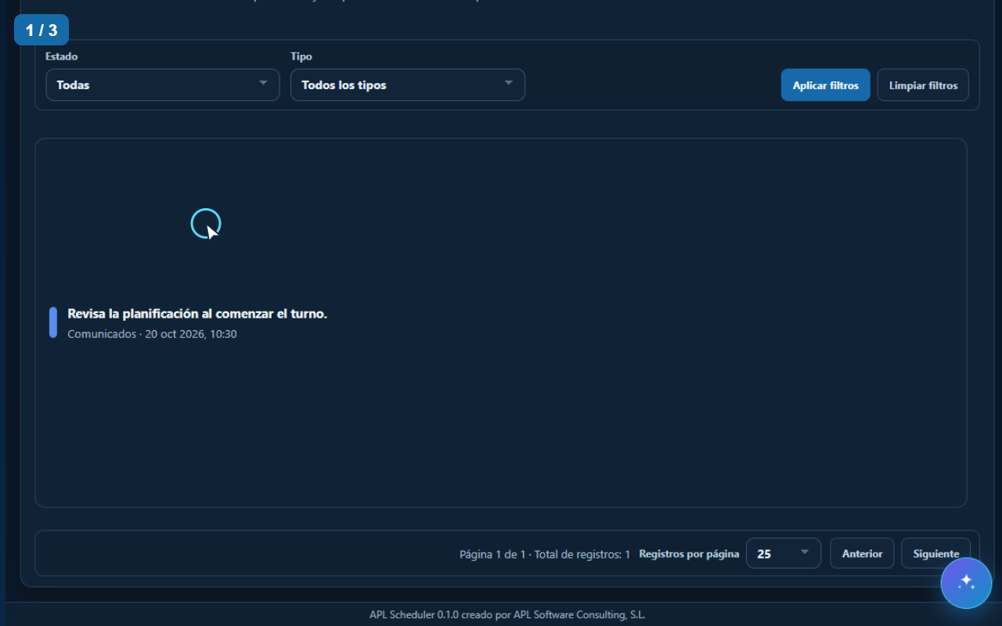Click the "Registros por página" label

(x=689, y=554)
